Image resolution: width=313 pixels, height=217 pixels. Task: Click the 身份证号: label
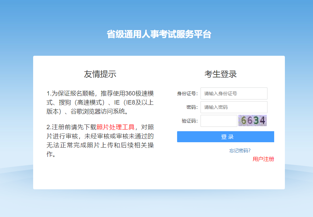(187, 93)
